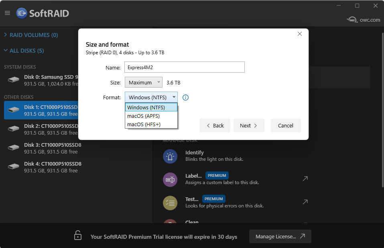Click the Test... action title

192,199
